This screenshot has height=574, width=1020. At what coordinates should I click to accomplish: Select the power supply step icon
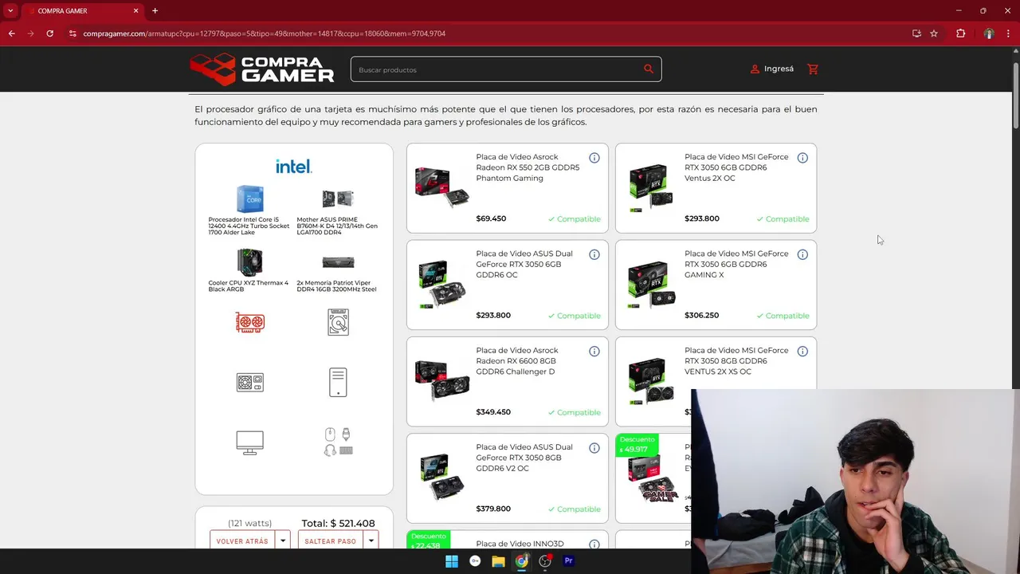(250, 383)
